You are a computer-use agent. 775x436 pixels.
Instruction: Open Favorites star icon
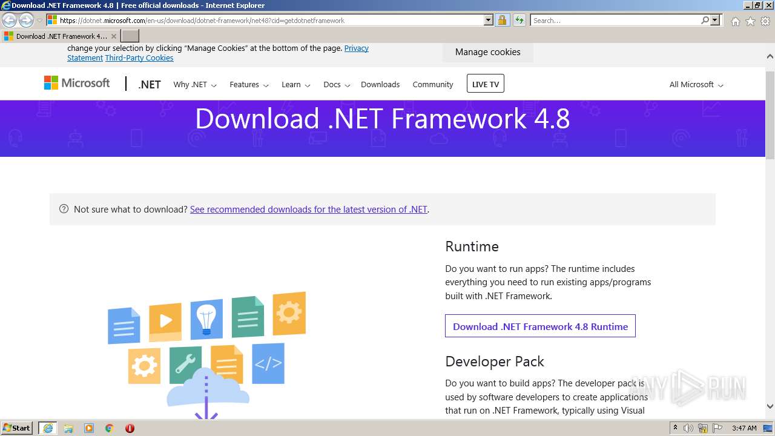pyautogui.click(x=750, y=21)
